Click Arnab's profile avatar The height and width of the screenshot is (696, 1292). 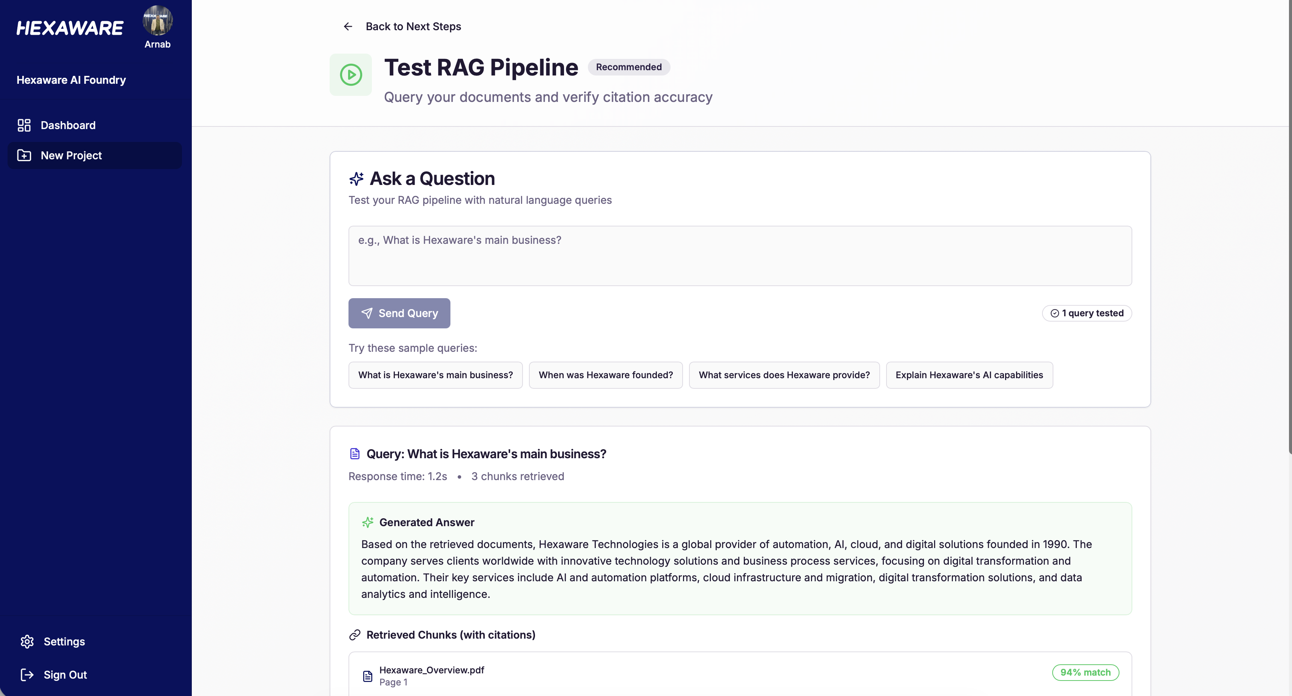157,21
